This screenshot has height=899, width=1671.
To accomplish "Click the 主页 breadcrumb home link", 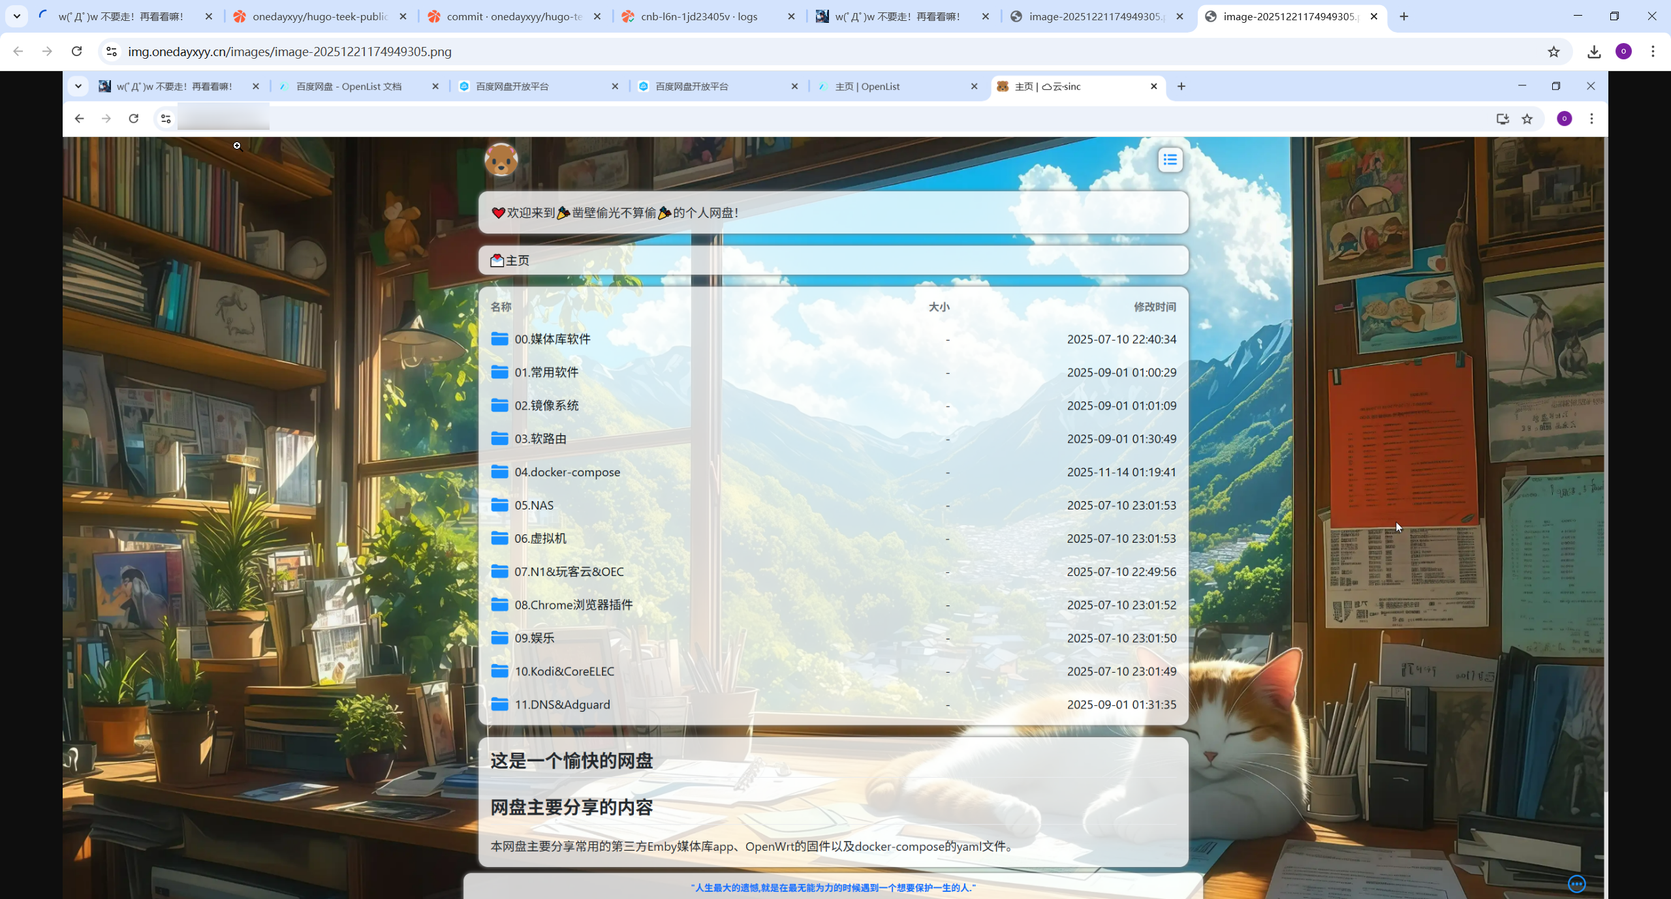I will [x=517, y=260].
